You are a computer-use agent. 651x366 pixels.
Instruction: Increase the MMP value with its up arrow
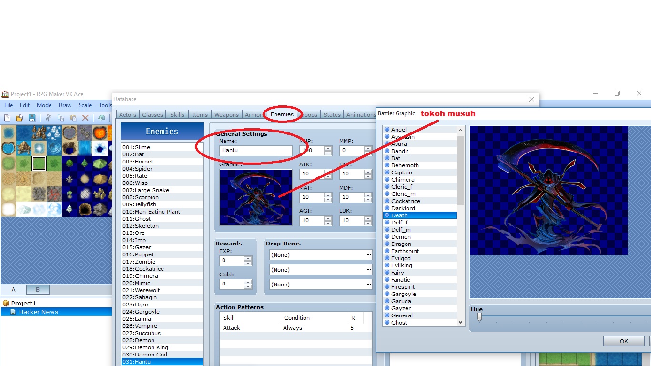click(368, 148)
